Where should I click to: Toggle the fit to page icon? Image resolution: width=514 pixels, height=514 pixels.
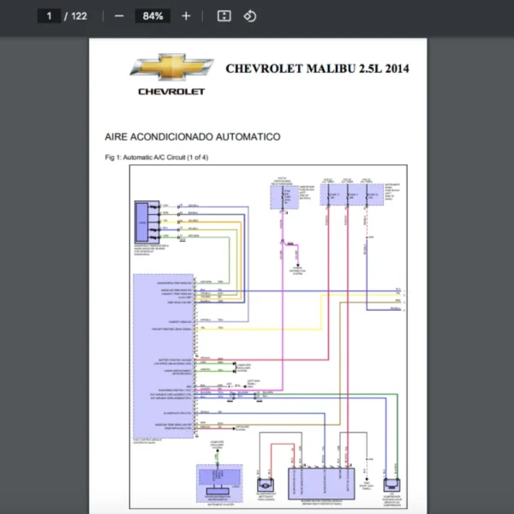click(x=224, y=16)
